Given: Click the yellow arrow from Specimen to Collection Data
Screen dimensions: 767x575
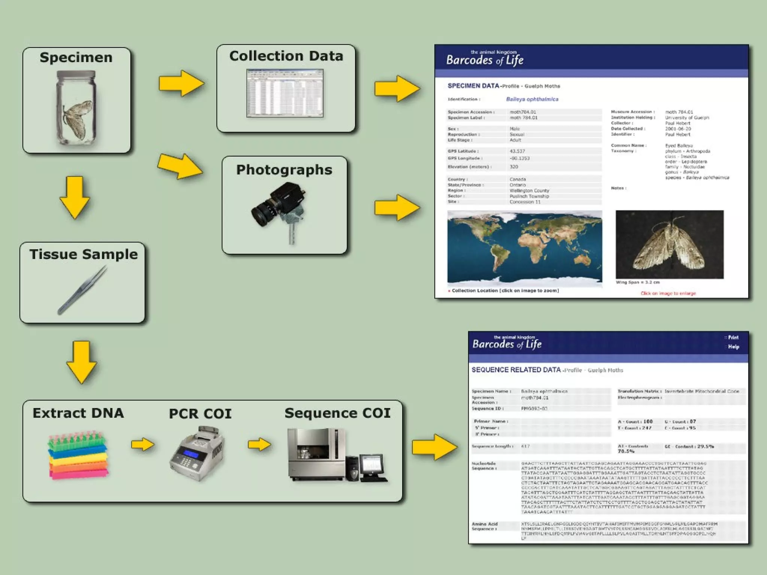Looking at the screenshot, I should 181,83.
